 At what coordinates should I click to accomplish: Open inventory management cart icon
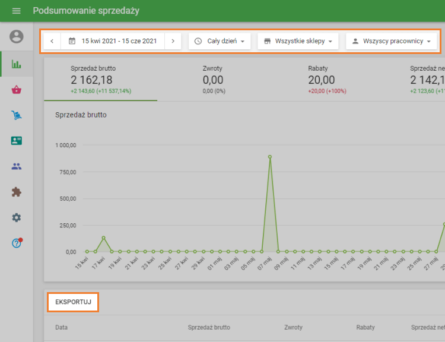pos(17,115)
